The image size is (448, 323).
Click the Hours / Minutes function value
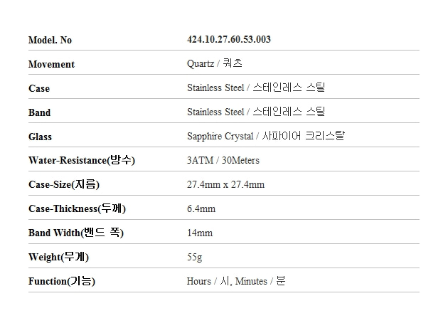click(235, 282)
